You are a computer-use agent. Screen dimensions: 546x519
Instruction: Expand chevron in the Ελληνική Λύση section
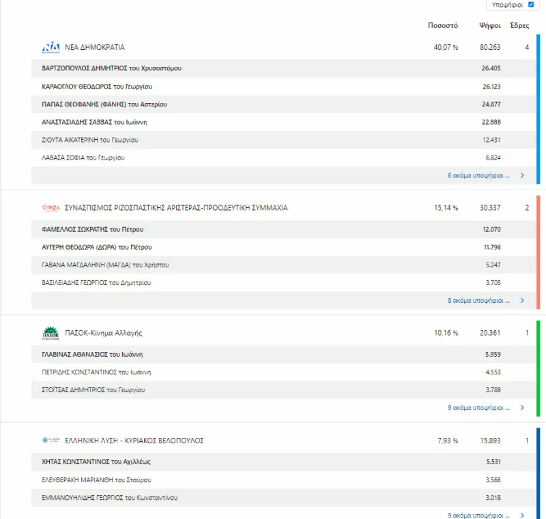tap(522, 515)
